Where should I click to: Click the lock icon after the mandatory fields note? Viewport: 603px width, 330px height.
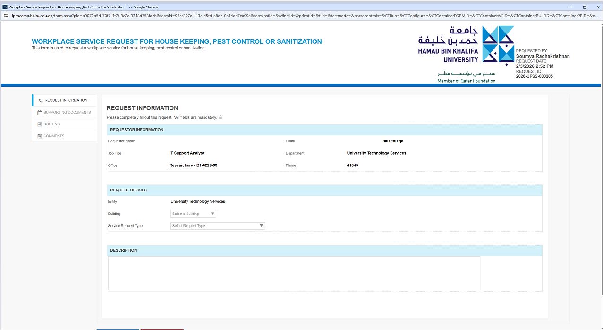tap(221, 117)
